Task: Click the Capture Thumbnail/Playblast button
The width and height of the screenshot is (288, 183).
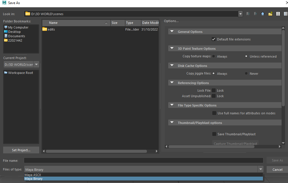Action: (x=235, y=143)
